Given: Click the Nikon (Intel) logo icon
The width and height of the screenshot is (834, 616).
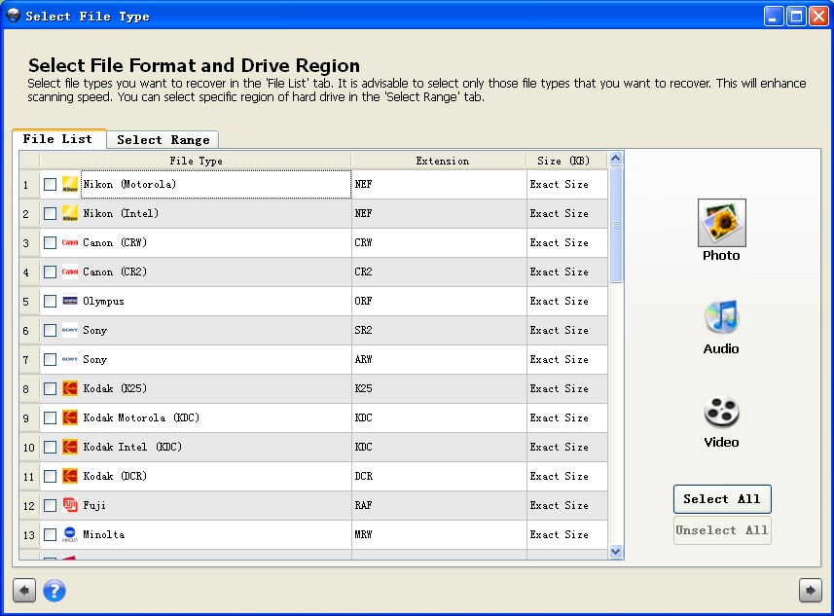Looking at the screenshot, I should (70, 214).
